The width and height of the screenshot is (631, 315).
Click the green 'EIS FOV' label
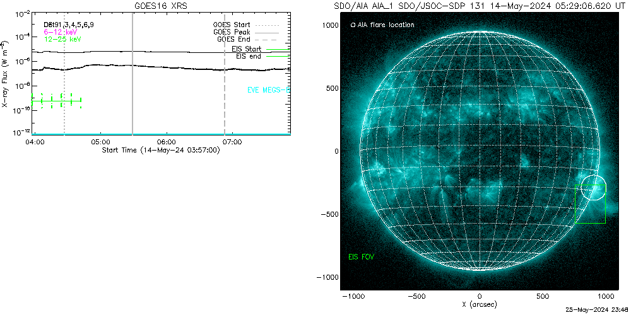362,257
